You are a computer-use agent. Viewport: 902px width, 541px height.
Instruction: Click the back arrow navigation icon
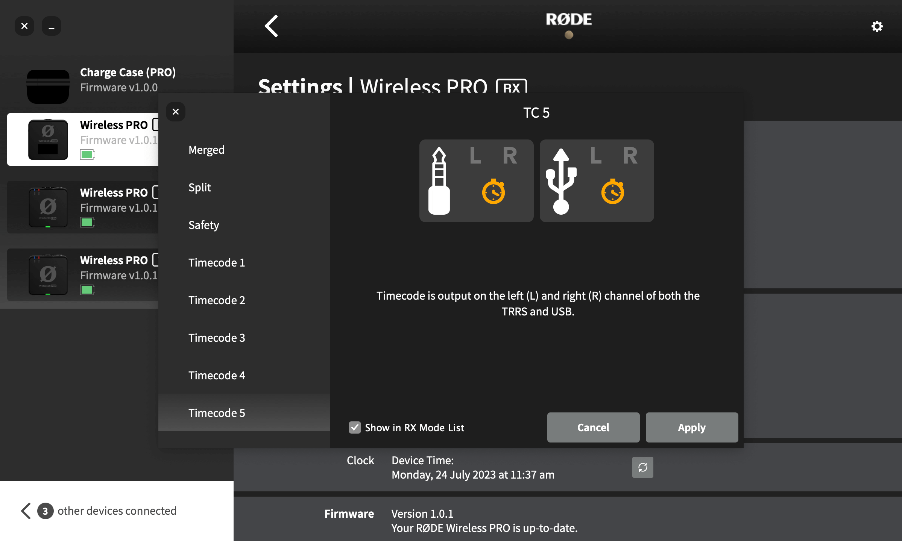tap(270, 26)
